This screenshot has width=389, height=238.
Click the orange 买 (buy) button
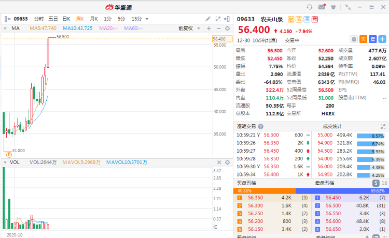pyautogui.click(x=363, y=39)
